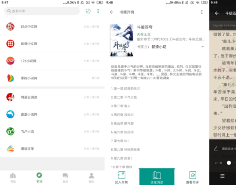Open book details three-dot menu
This screenshot has width=236, height=190.
coord(202,12)
